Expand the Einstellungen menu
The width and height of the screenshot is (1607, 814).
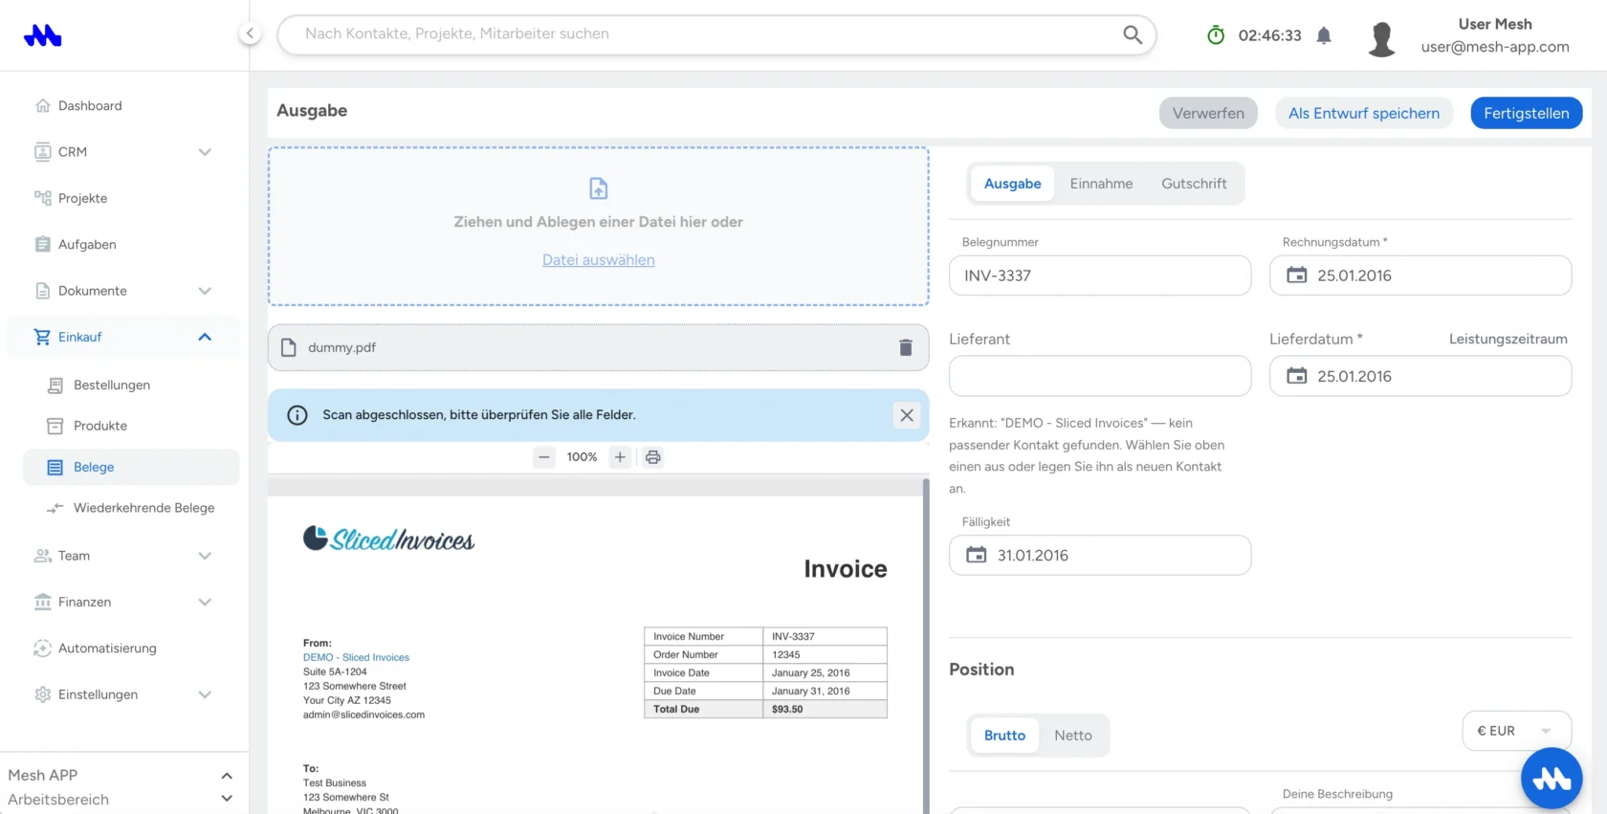[205, 694]
